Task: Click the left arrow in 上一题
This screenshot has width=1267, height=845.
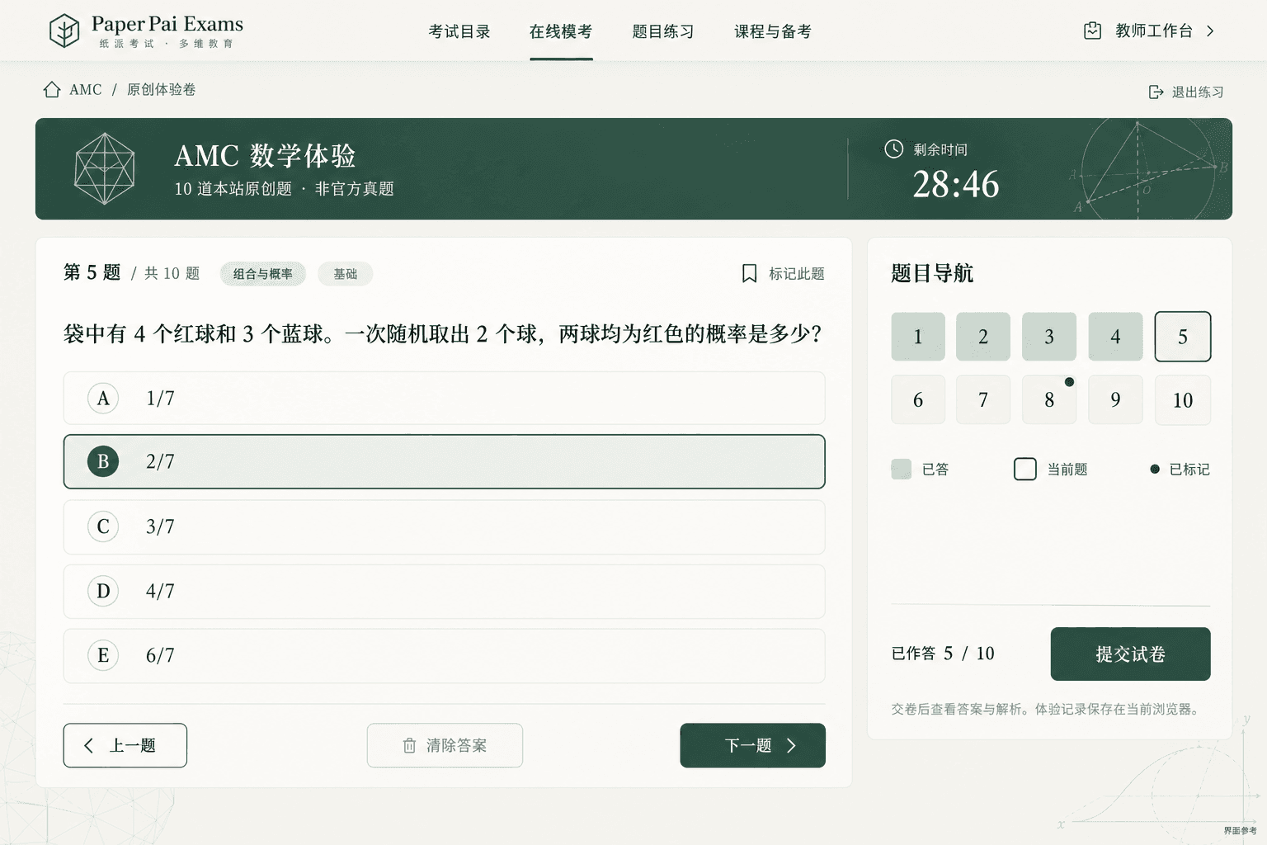Action: click(89, 745)
